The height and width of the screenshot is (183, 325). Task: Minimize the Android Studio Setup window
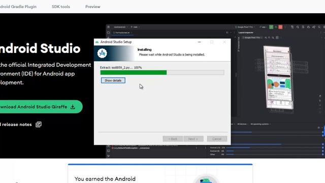point(200,42)
